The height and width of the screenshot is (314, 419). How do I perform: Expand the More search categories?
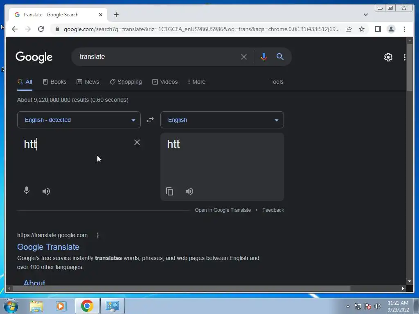(197, 82)
